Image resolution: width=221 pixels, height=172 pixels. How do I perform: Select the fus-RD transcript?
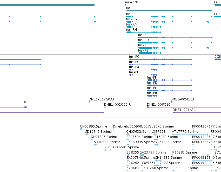click(x=175, y=43)
